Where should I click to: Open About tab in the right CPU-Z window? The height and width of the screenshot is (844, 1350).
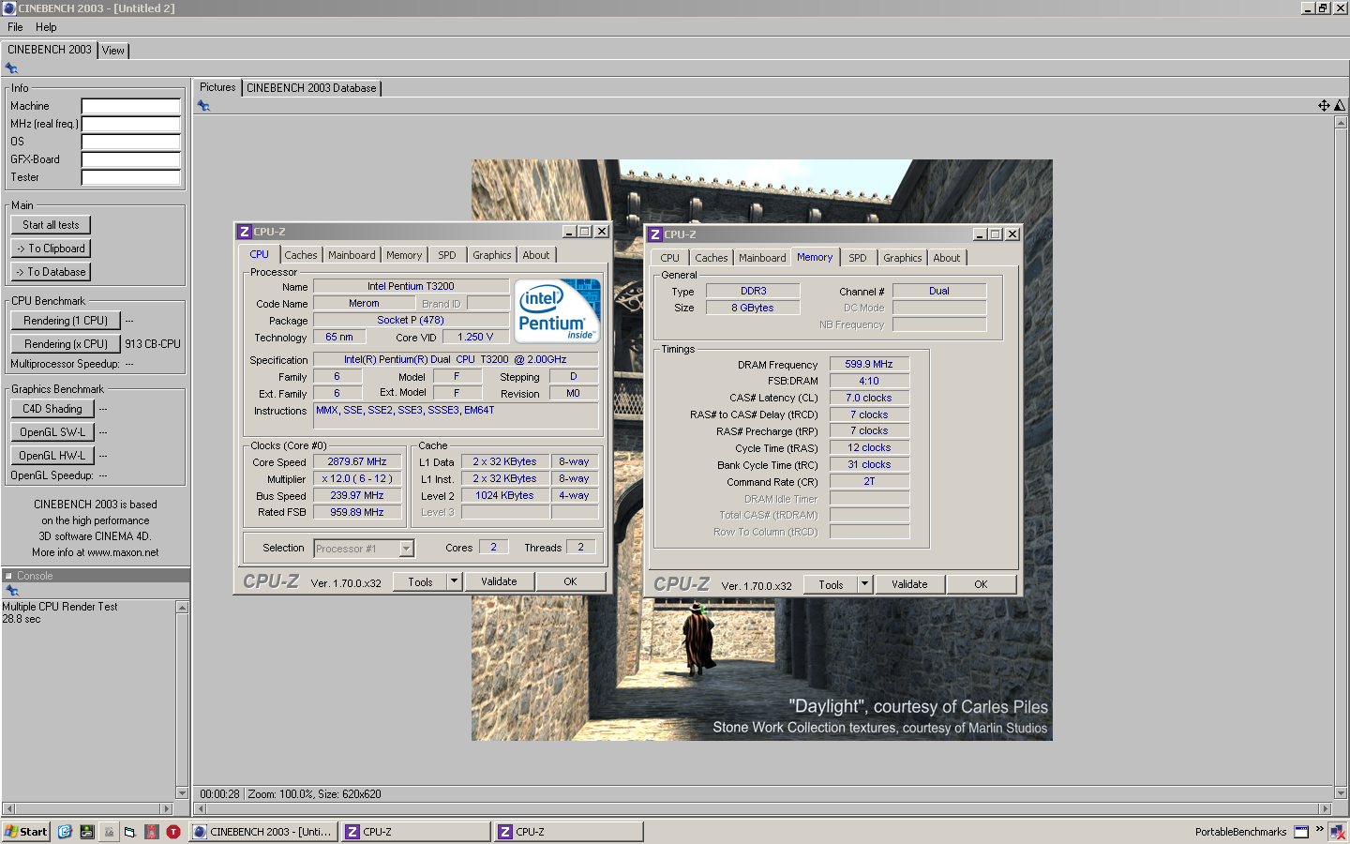coord(947,258)
